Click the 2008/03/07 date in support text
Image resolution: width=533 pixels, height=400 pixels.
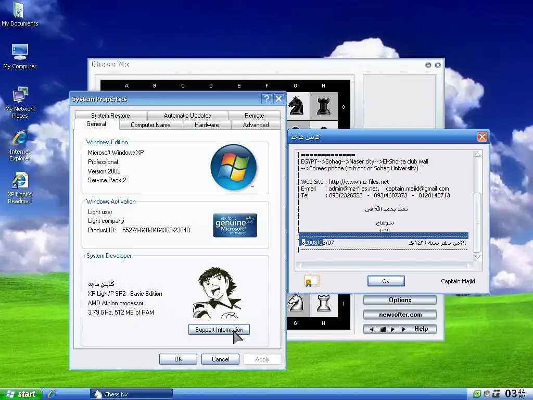(319, 243)
